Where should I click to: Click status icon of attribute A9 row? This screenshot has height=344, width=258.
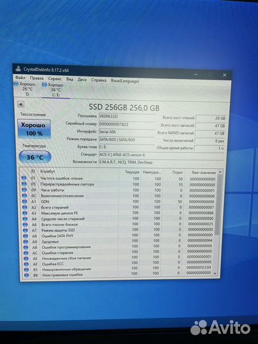click(26, 242)
